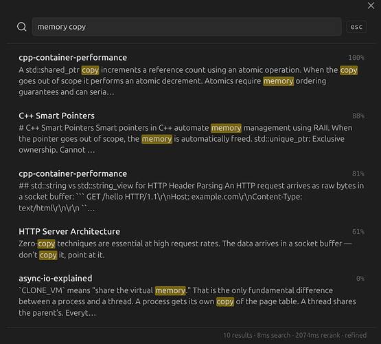Click the magnifier search icon
381x344 pixels.
coord(22,27)
